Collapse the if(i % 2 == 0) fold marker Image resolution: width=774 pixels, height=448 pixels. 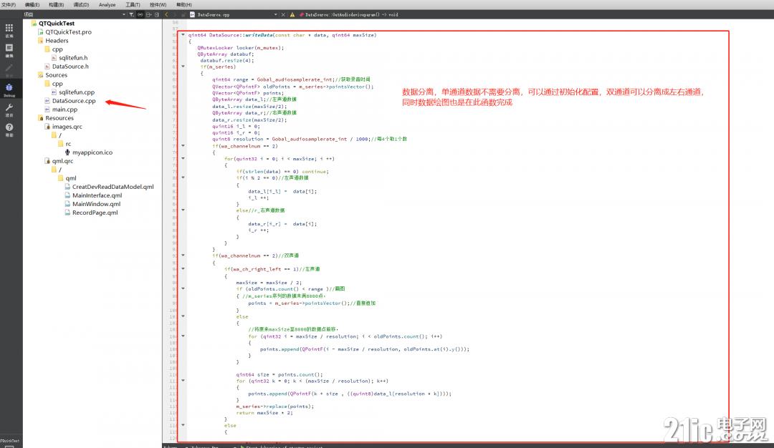point(183,178)
